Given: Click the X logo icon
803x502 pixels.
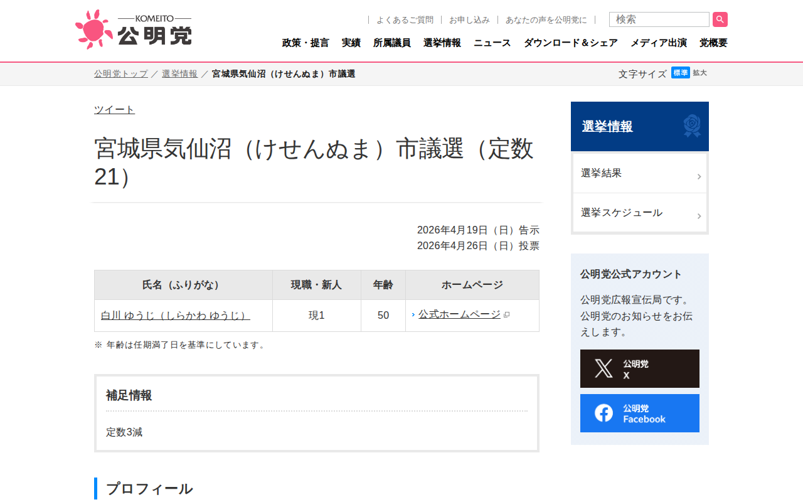Looking at the screenshot, I should [604, 368].
